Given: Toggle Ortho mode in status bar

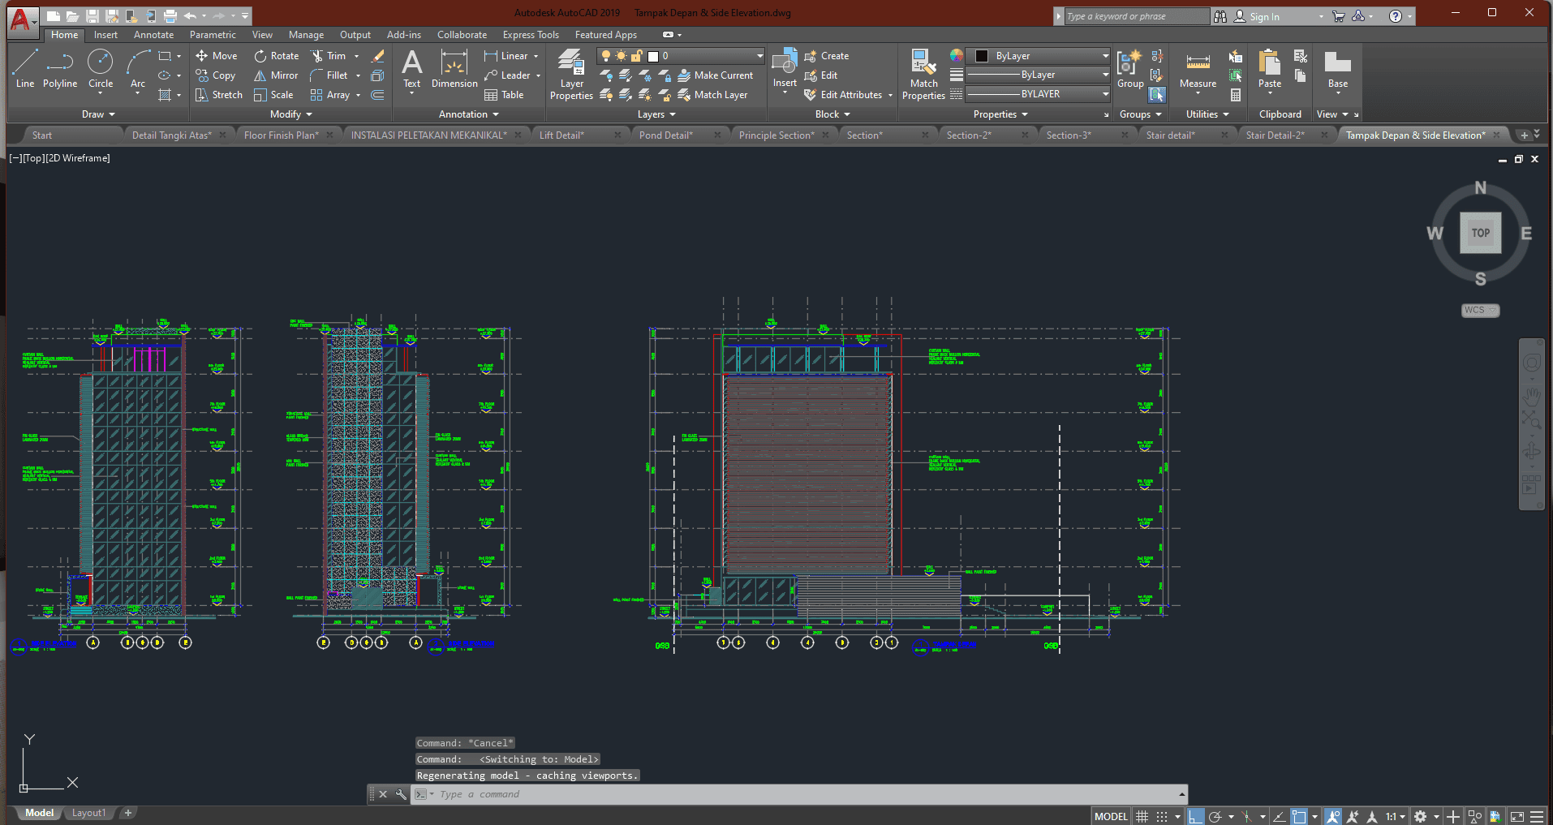Looking at the screenshot, I should (x=1195, y=816).
